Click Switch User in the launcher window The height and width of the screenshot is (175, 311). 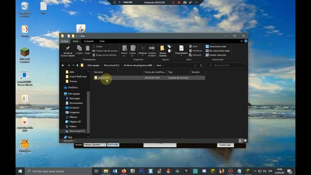(225, 145)
